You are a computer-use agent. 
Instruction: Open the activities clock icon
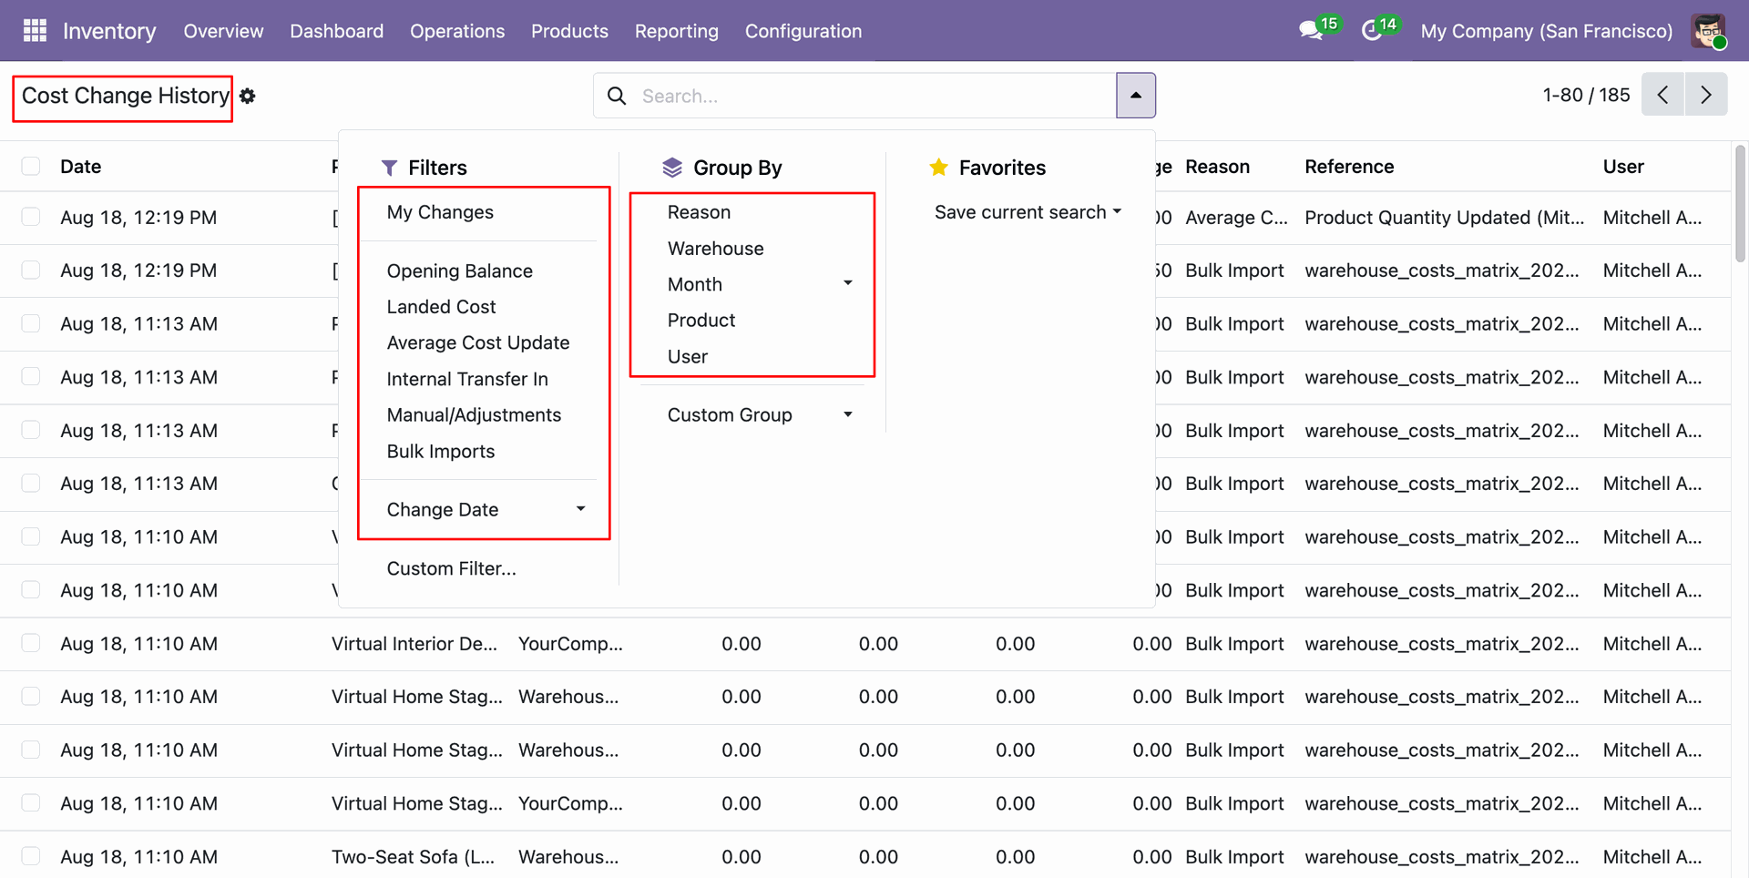tap(1371, 31)
